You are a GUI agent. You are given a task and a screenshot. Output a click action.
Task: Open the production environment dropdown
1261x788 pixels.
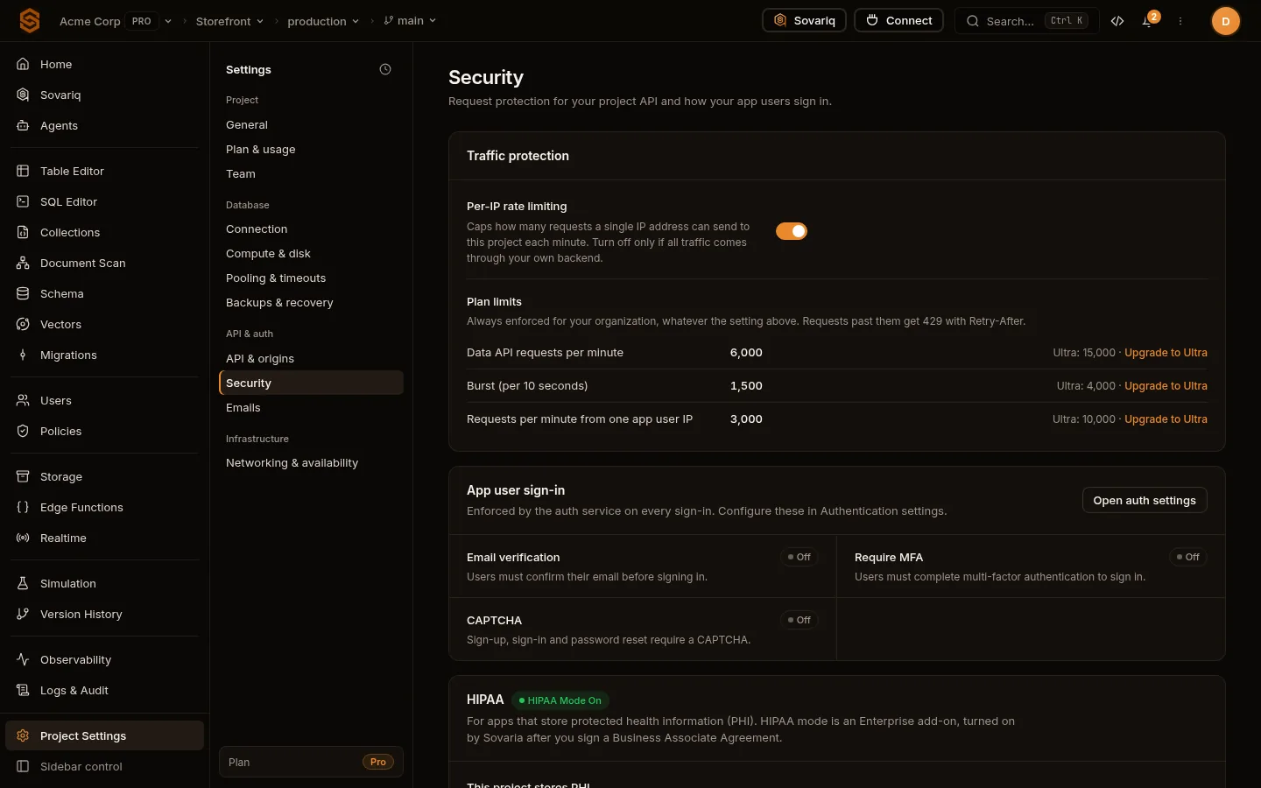[x=323, y=21]
